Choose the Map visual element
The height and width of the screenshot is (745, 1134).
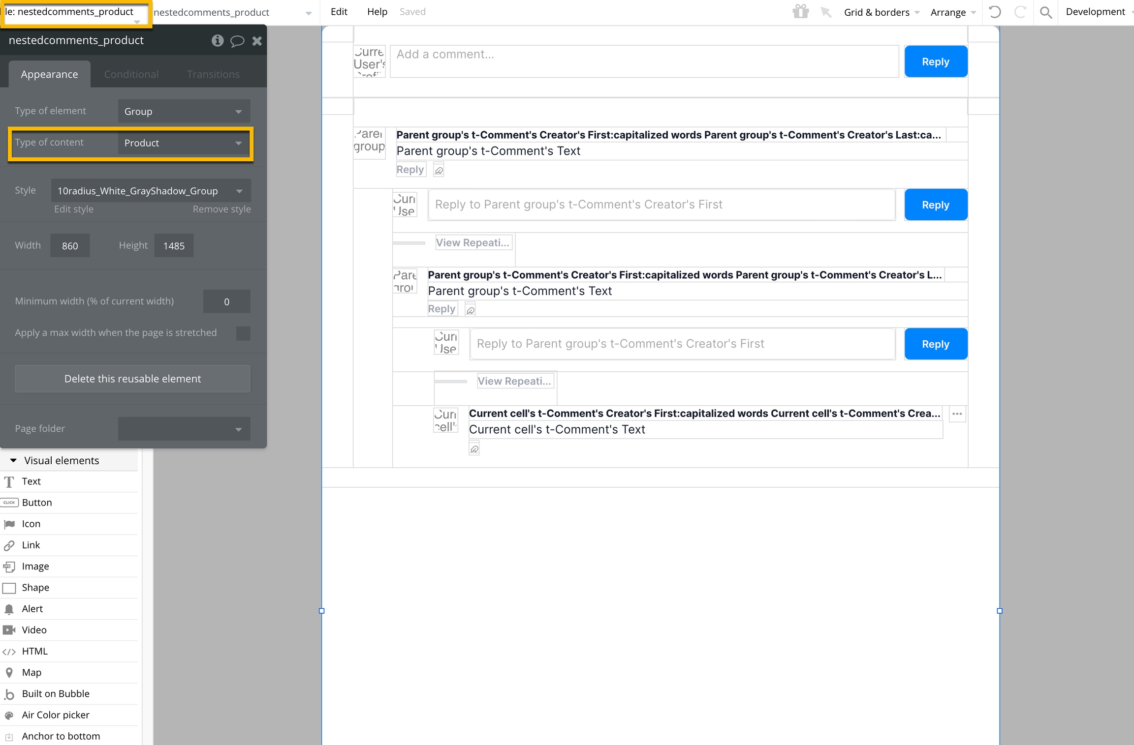pyautogui.click(x=31, y=672)
